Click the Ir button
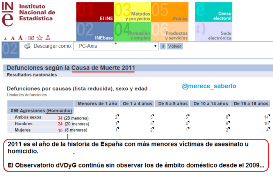The height and width of the screenshot is (177, 273). (162, 46)
